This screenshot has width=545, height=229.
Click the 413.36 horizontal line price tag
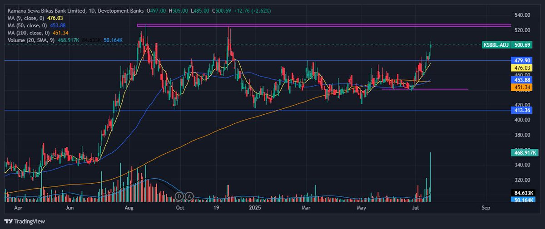pos(522,110)
